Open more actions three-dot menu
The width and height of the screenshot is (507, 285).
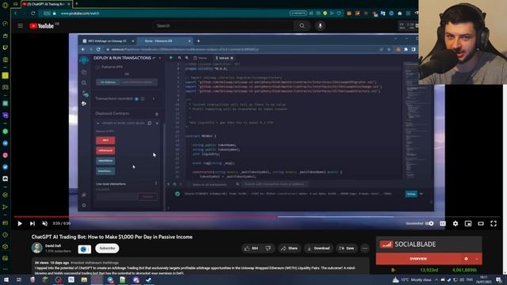click(364, 248)
